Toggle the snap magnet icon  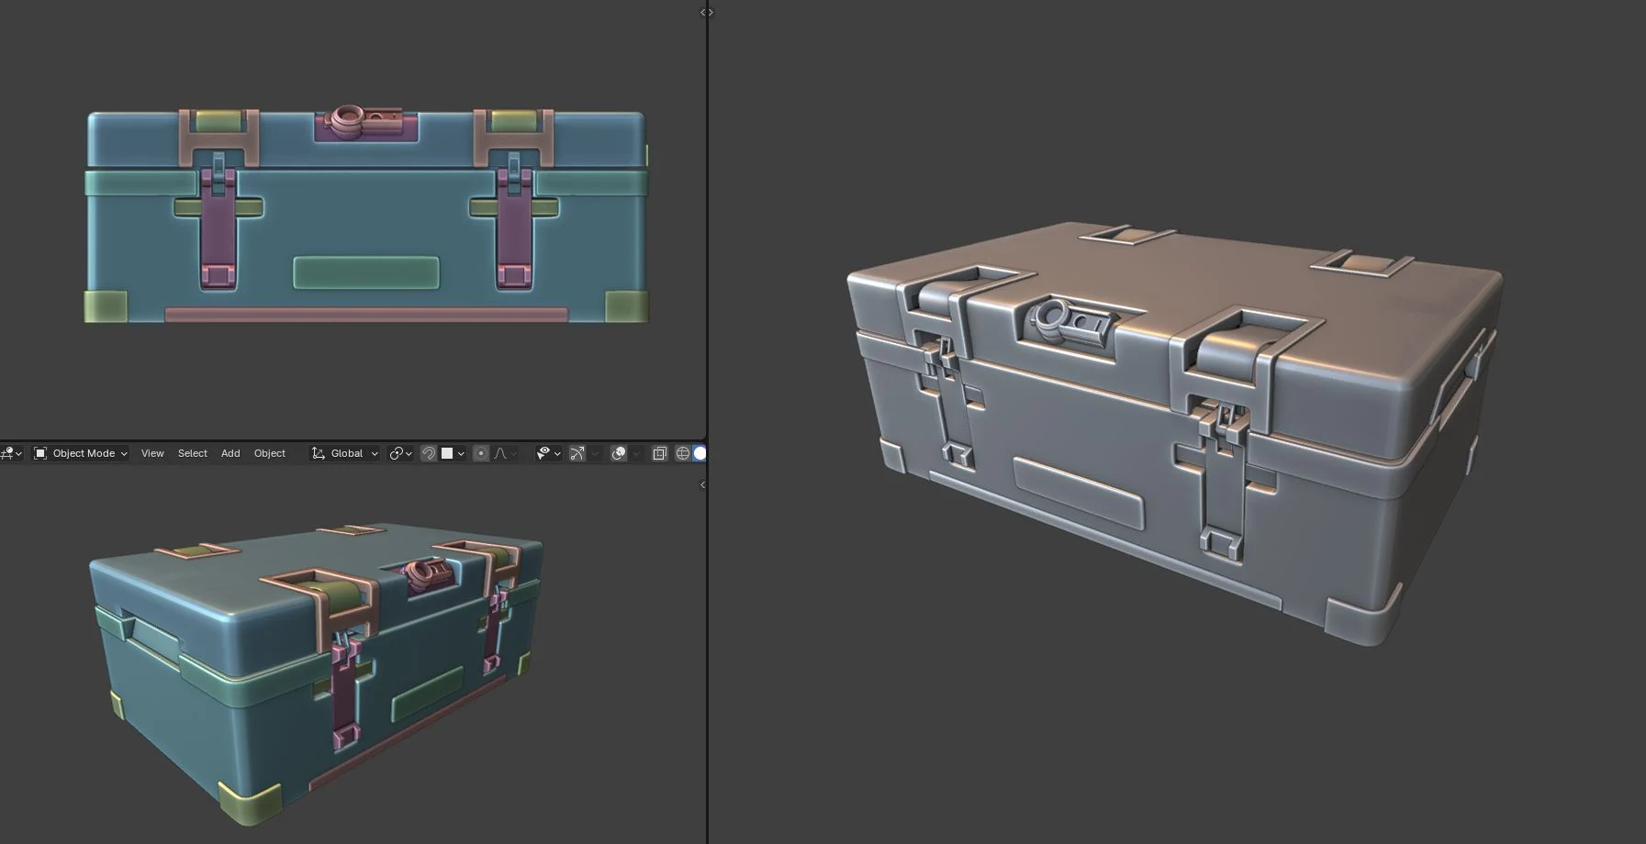pyautogui.click(x=428, y=453)
